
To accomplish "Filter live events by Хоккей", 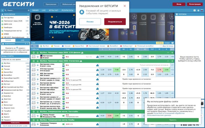I will pyautogui.click(x=66, y=46).
